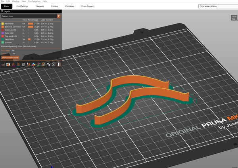The image size is (238, 168).
Task: Toggle Retractions visibility icon
Action: [13, 65]
